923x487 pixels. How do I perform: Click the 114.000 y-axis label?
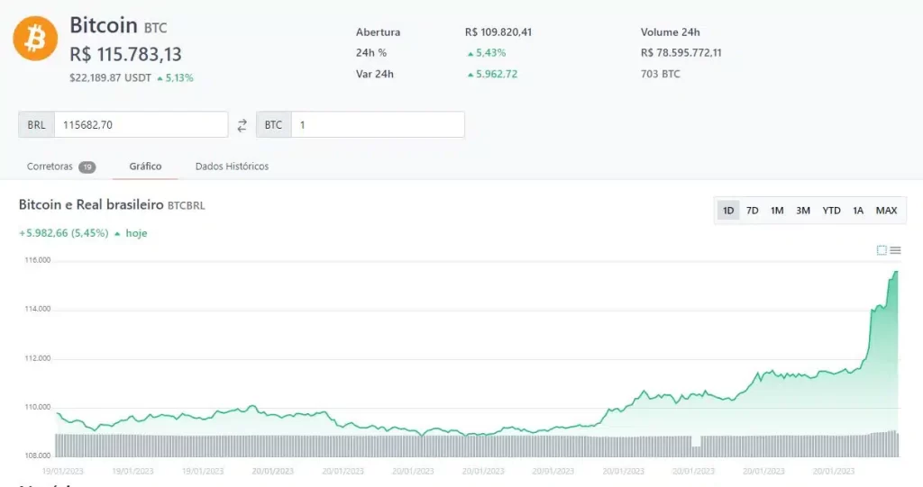pyautogui.click(x=38, y=309)
